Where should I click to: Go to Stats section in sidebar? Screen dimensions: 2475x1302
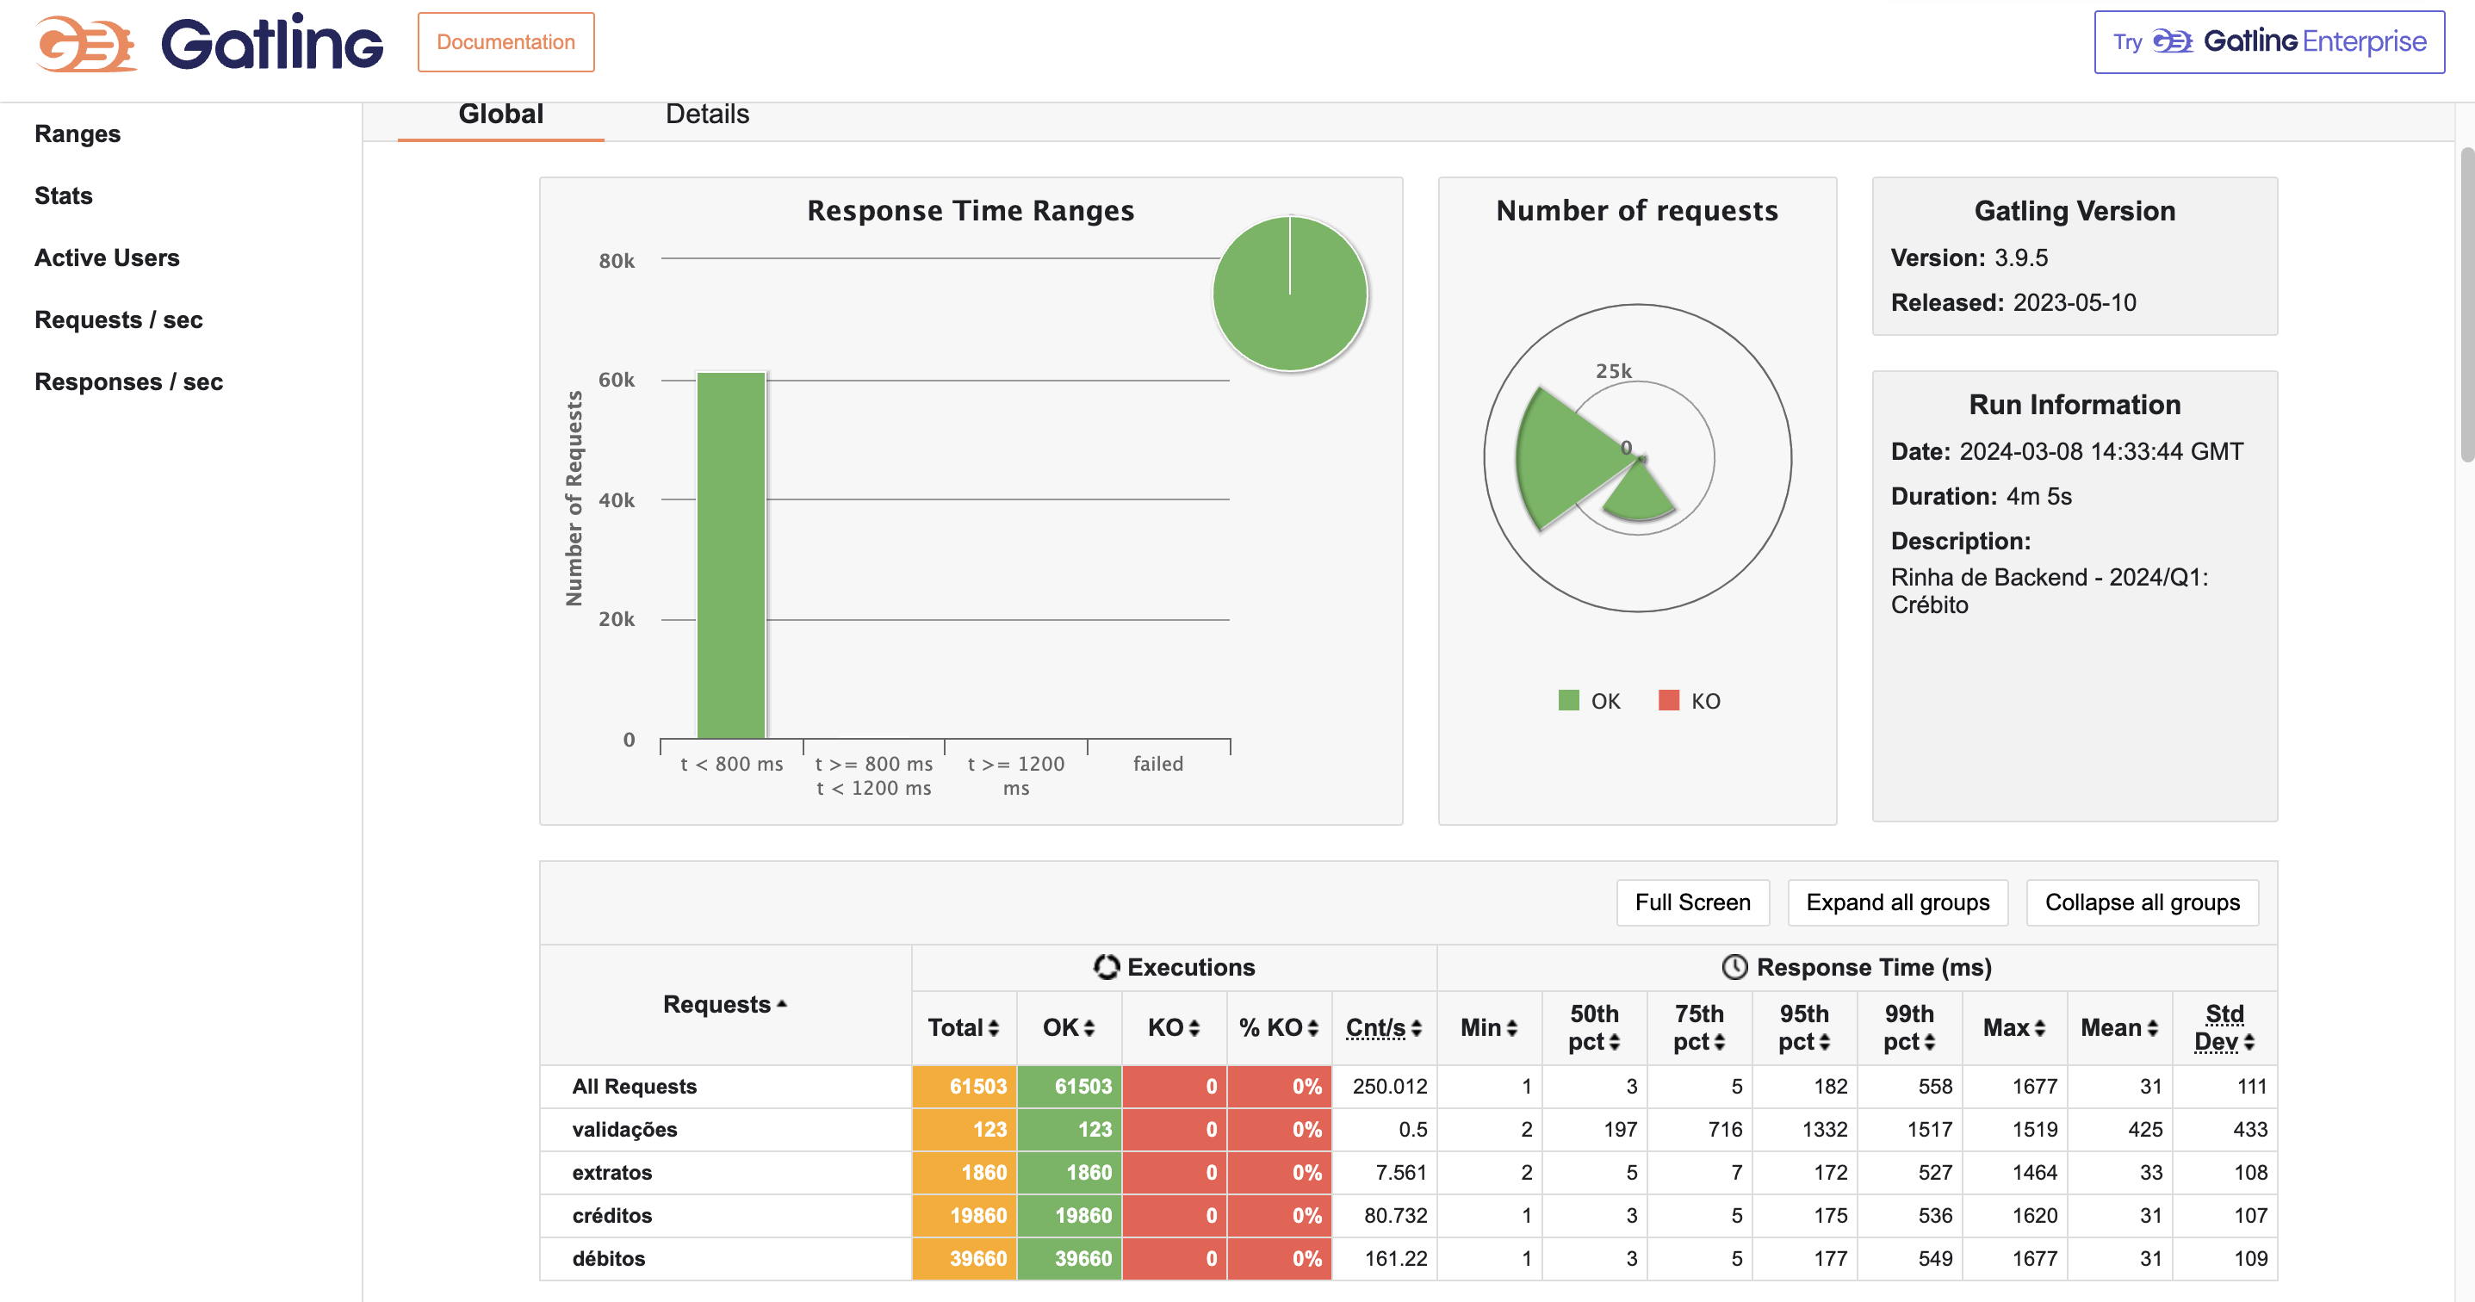pyautogui.click(x=64, y=196)
